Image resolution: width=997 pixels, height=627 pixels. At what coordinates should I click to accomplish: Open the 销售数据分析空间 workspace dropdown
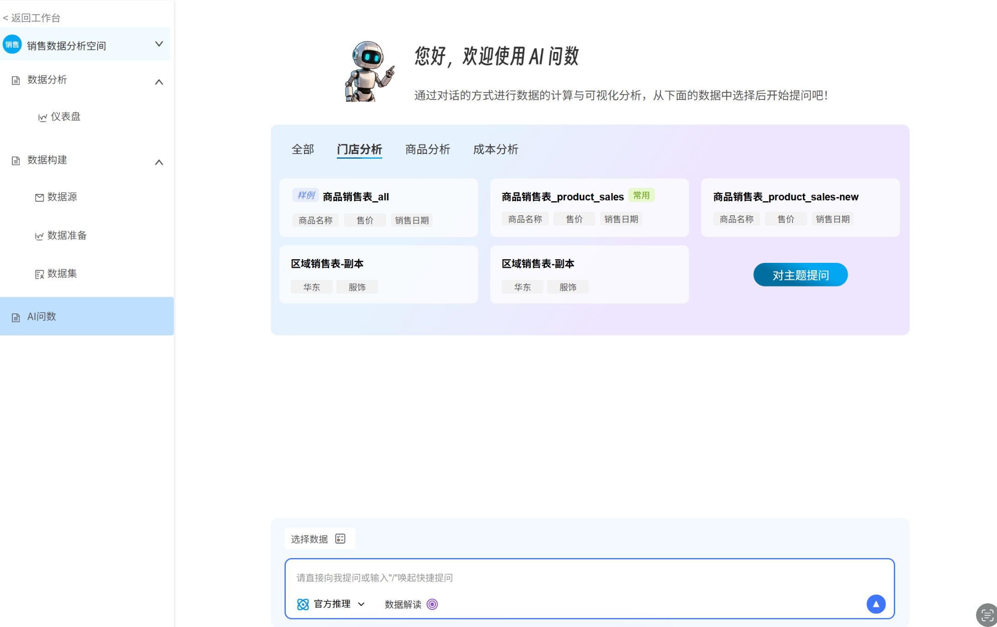click(159, 44)
